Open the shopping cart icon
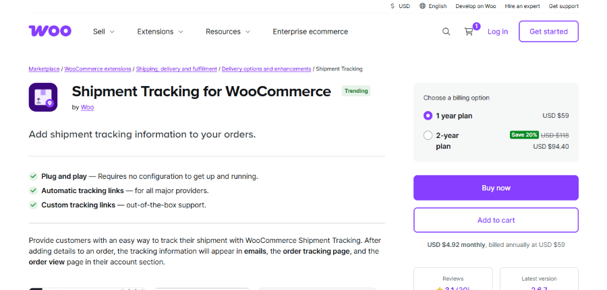Viewport: 607px width, 290px height. pos(469,32)
